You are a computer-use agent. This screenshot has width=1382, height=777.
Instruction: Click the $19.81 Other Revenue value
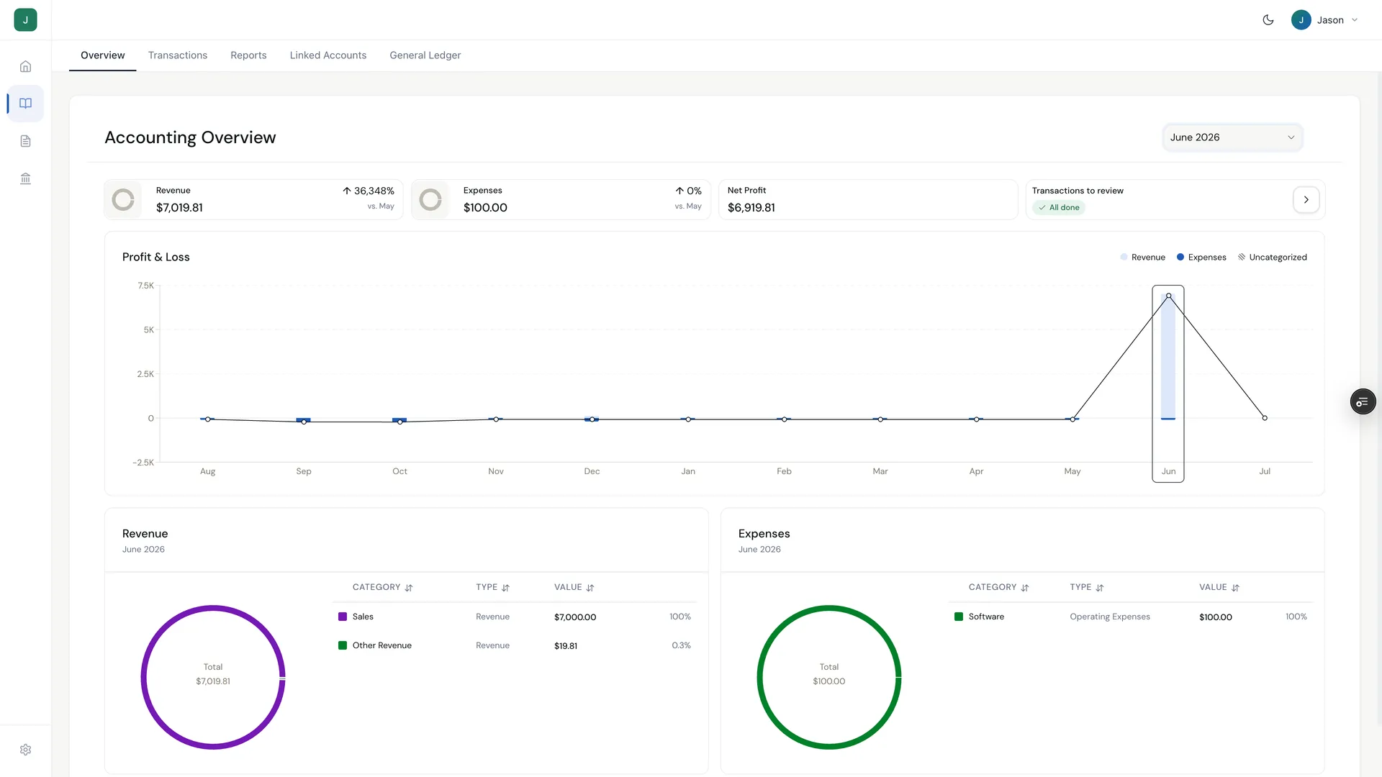coord(566,646)
